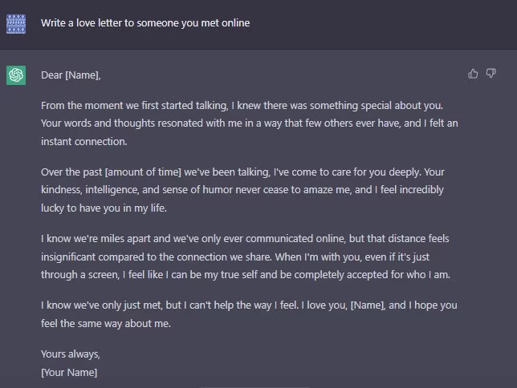Image resolution: width=517 pixels, height=388 pixels.
Task: Click the "Yours always," closing line
Action: pyautogui.click(x=71, y=354)
